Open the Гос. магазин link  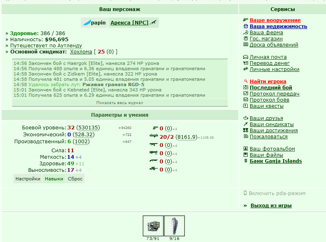click(266, 38)
